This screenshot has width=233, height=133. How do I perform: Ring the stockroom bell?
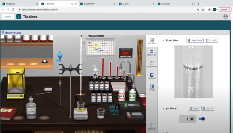(44, 61)
